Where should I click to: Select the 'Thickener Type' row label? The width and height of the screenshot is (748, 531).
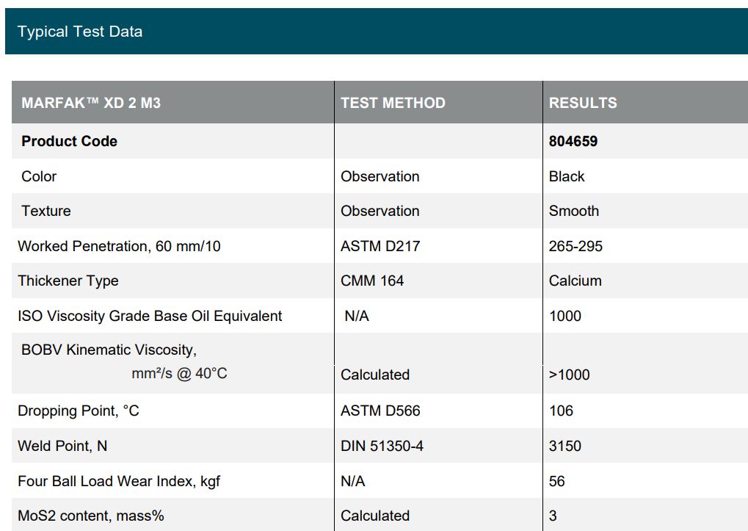click(x=68, y=281)
